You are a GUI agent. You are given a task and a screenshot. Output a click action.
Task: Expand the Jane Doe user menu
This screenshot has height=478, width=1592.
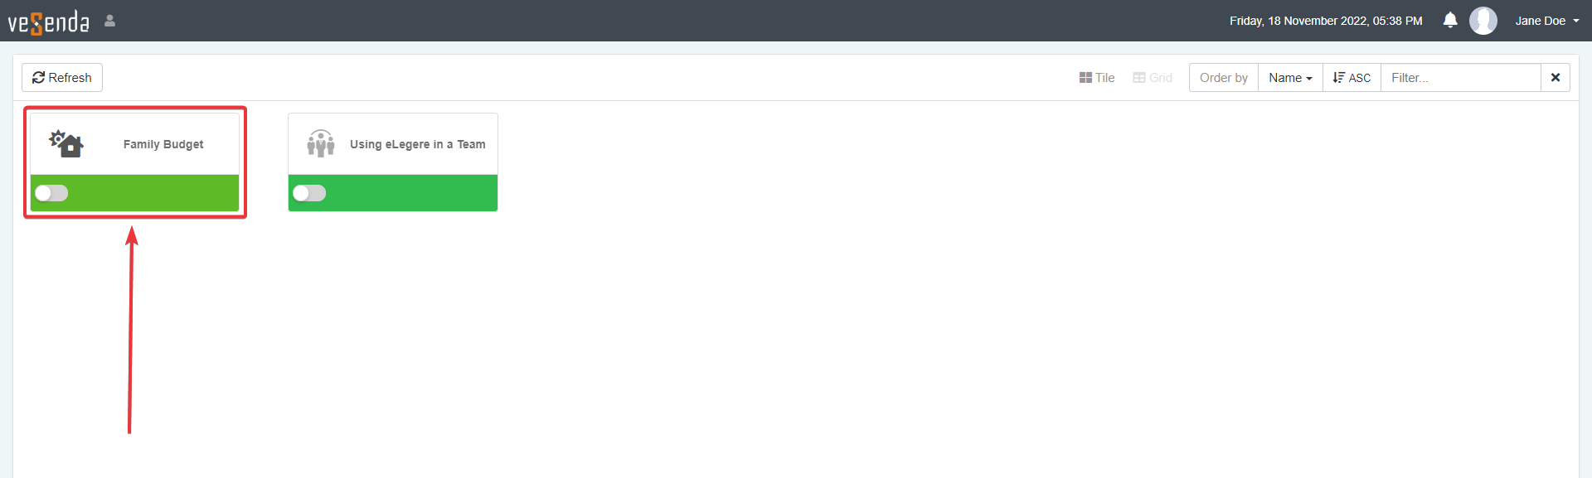pos(1547,21)
